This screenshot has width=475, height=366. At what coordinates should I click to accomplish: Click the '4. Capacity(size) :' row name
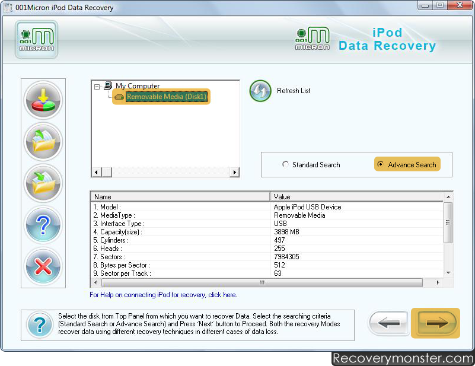pos(117,232)
